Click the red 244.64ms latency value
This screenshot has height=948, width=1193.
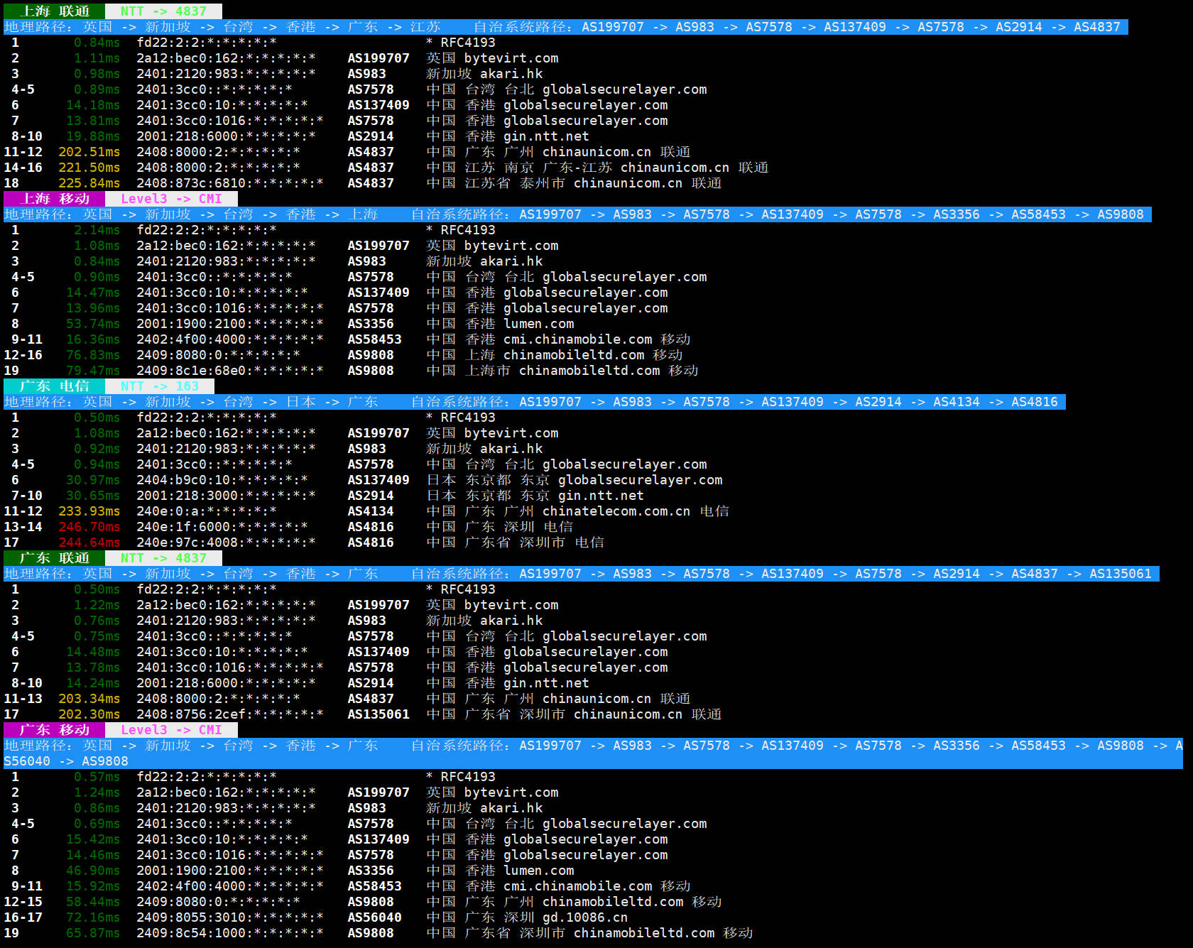point(89,543)
